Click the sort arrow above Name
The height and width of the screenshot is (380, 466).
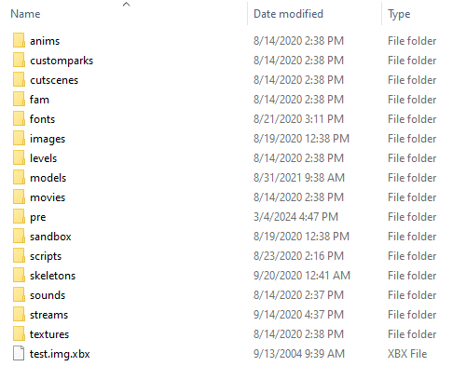coord(126,5)
